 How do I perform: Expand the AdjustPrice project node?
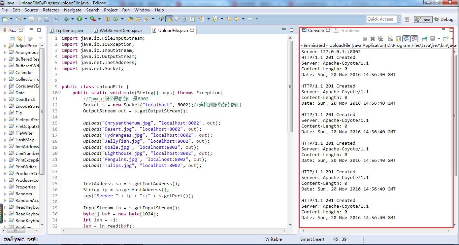[x=5, y=46]
